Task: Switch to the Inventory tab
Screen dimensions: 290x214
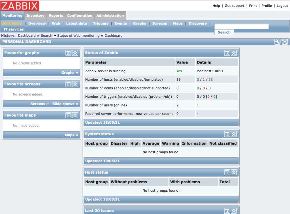Action: click(35, 16)
